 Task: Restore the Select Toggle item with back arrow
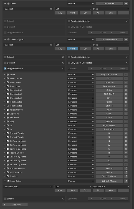point(126,40)
